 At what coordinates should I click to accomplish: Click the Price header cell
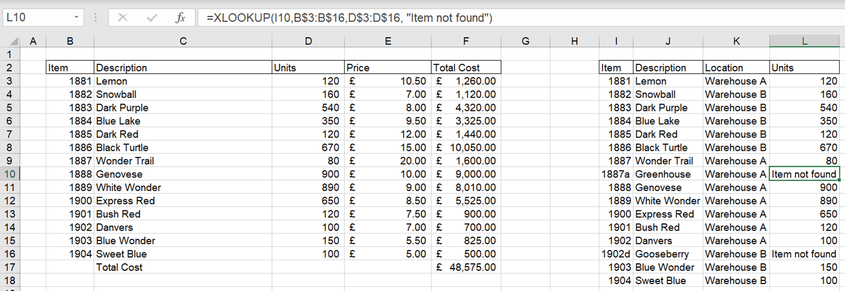point(388,68)
